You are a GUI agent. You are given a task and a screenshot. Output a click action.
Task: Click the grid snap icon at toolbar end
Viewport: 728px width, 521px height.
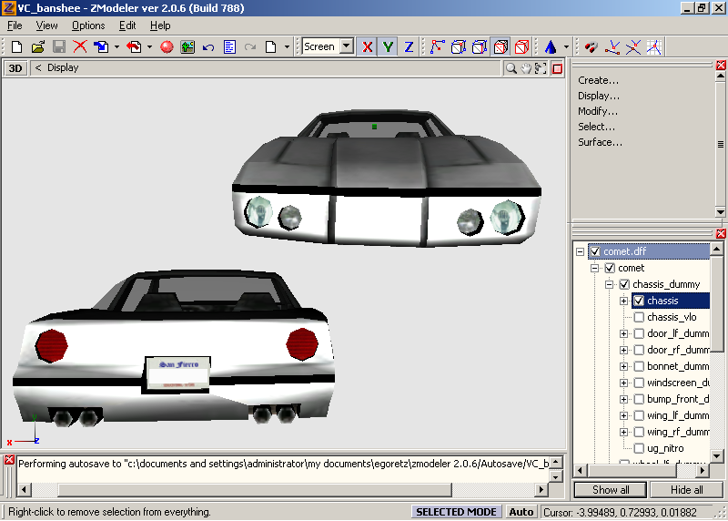click(654, 47)
